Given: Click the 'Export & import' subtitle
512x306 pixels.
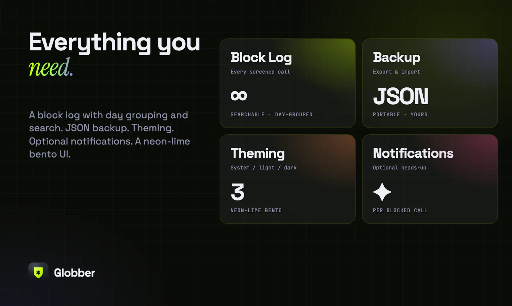Looking at the screenshot, I should point(396,72).
